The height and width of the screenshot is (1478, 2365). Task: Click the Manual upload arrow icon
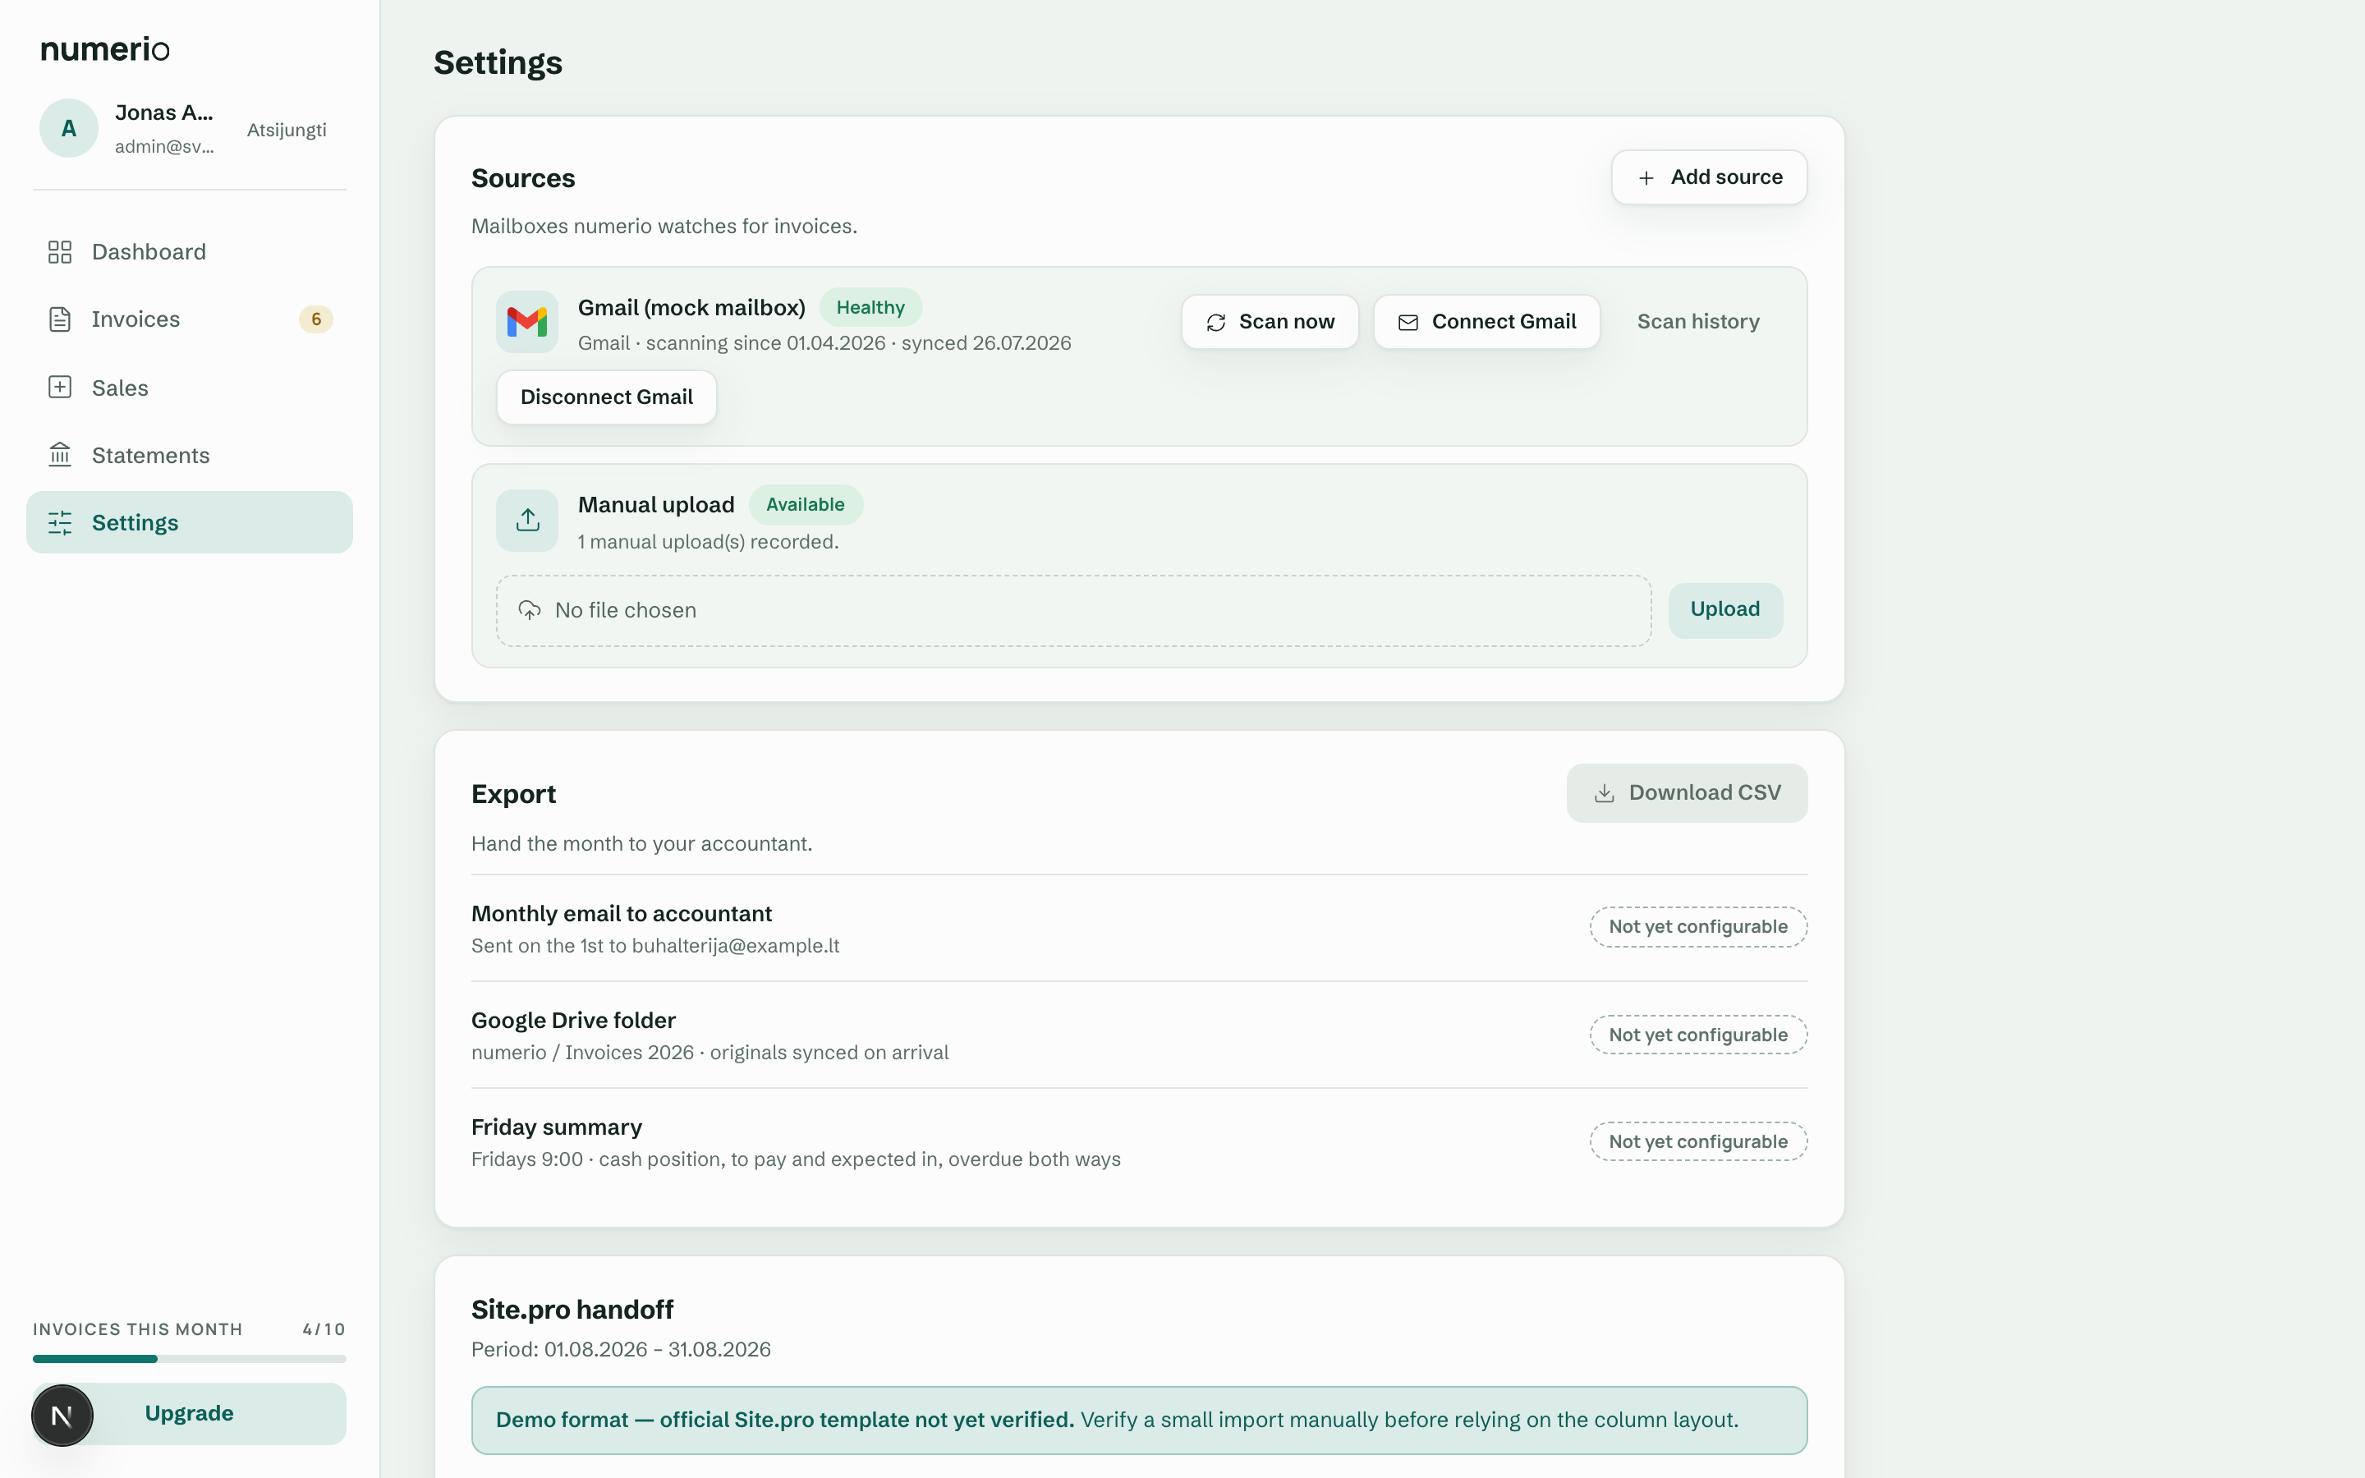coord(526,520)
